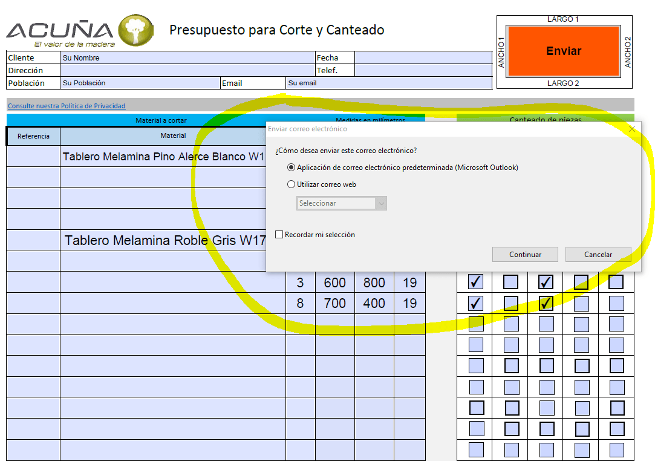Click the Presupuesto para Corte y Canteado title
Screen dimensions: 655x467
(x=276, y=30)
